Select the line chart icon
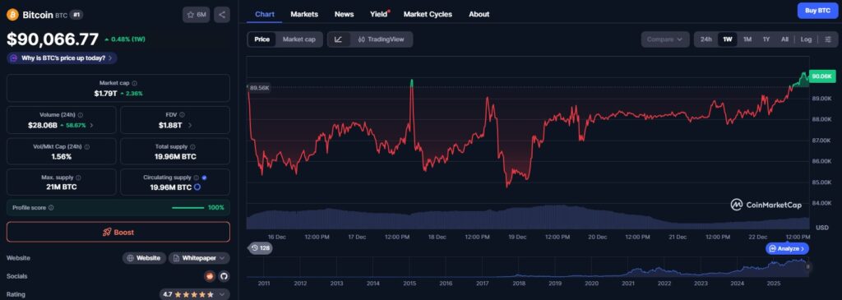The width and height of the screenshot is (842, 300). pyautogui.click(x=338, y=39)
